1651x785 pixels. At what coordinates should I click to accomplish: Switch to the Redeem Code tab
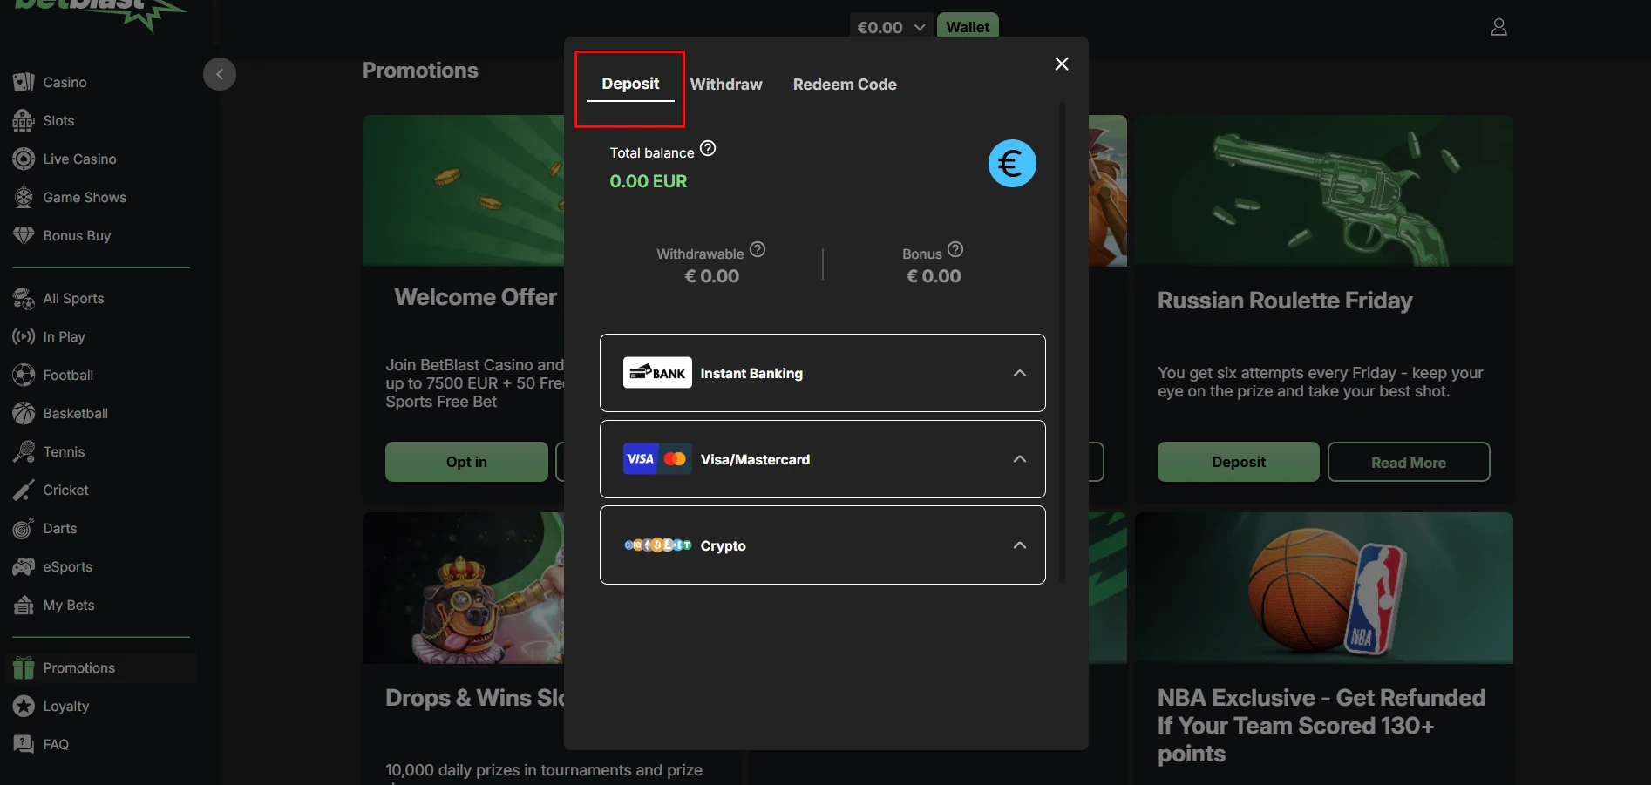(x=845, y=85)
